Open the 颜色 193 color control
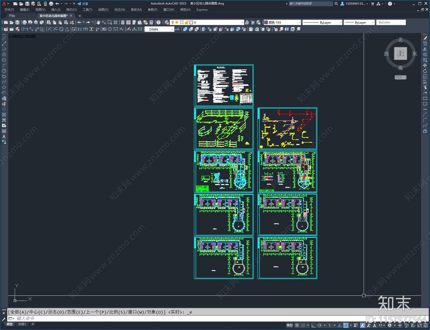The width and height of the screenshot is (430, 330). [282, 22]
